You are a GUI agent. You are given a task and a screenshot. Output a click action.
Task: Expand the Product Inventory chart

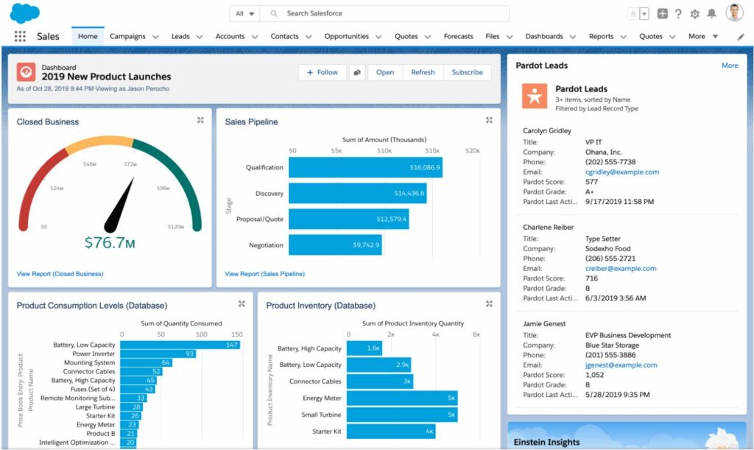point(489,304)
